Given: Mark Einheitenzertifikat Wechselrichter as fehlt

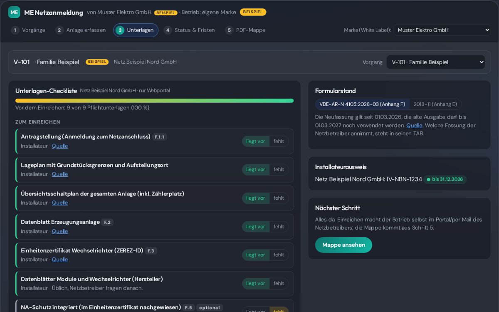Looking at the screenshot, I should 279,255.
